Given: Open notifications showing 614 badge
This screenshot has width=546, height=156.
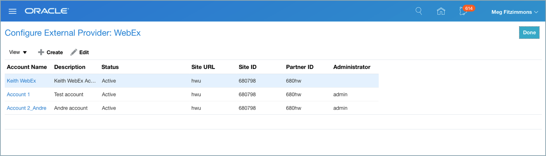Looking at the screenshot, I should 463,12.
